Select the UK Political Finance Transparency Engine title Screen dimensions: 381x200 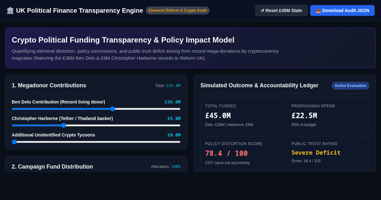pos(79,10)
